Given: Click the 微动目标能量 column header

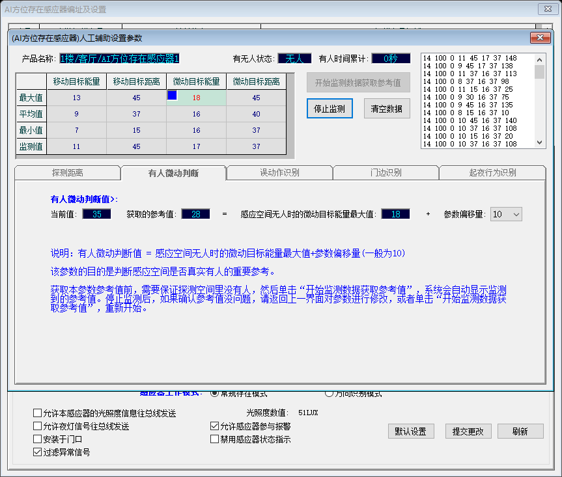Looking at the screenshot, I should click(x=197, y=81).
